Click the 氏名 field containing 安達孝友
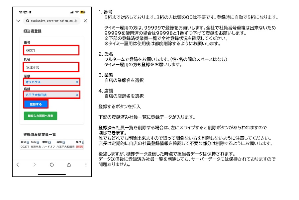 tap(51, 67)
